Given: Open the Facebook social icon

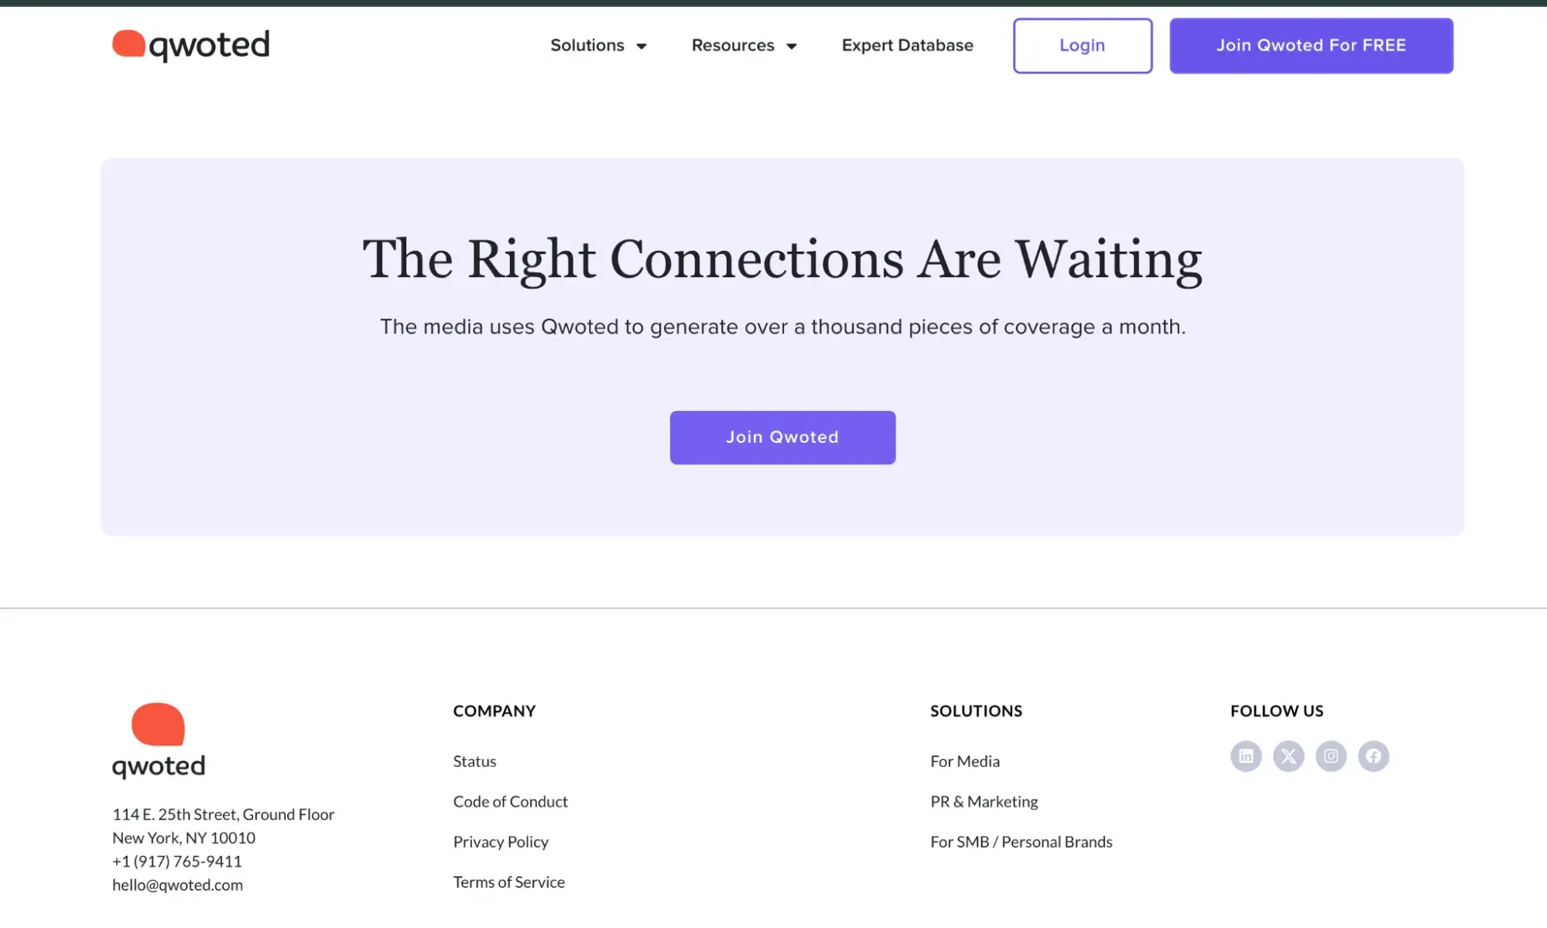Looking at the screenshot, I should (x=1374, y=755).
